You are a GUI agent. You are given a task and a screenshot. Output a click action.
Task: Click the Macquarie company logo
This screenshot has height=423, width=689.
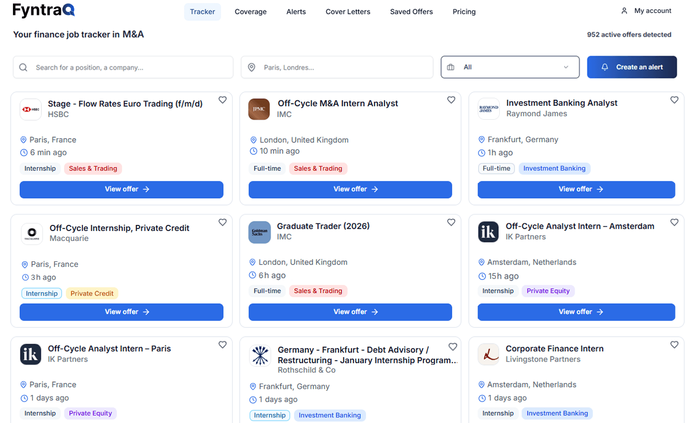(31, 233)
